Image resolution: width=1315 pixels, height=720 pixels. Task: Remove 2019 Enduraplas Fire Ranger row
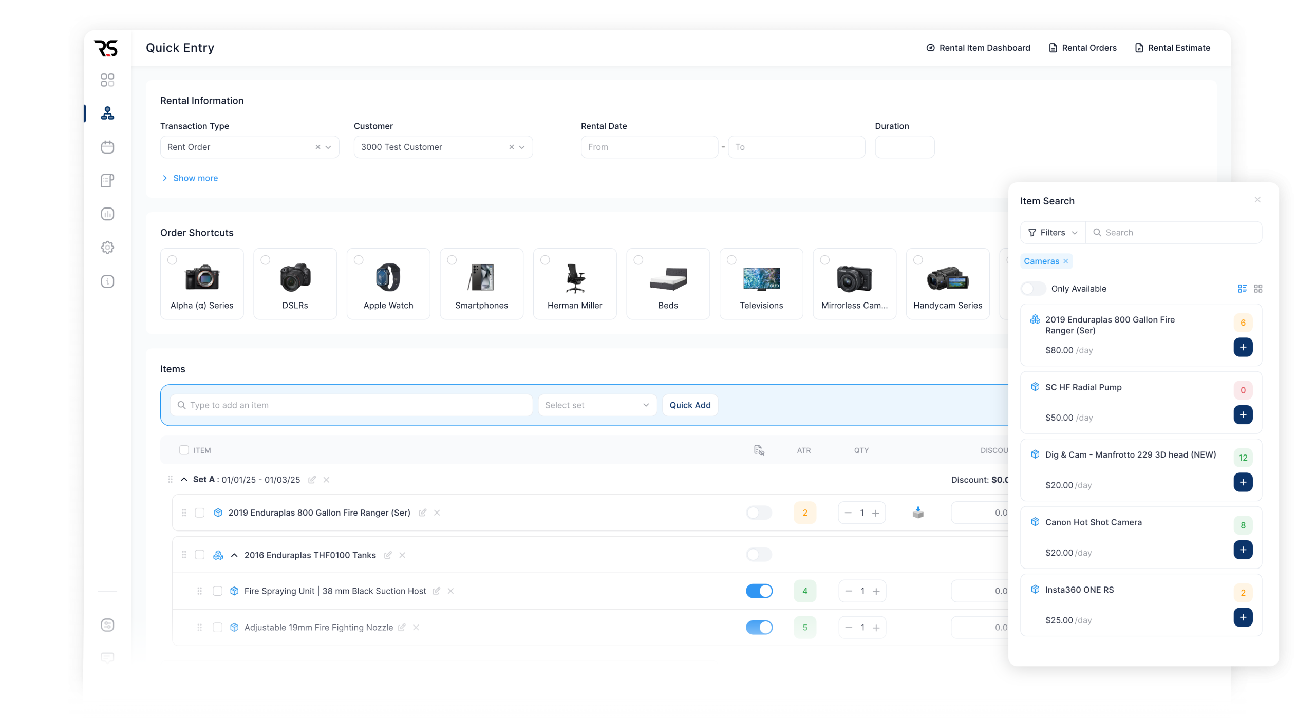437,513
